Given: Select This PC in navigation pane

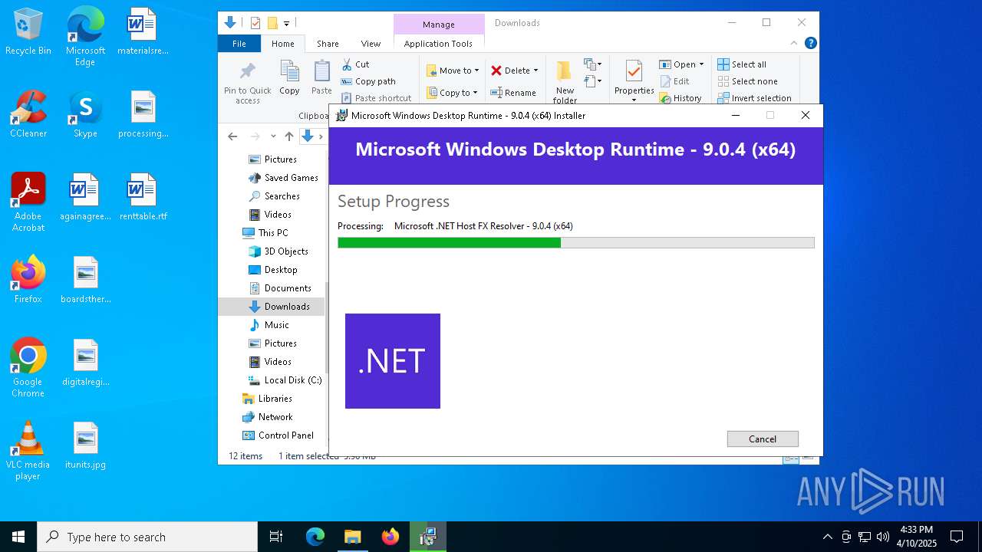Looking at the screenshot, I should pos(272,233).
